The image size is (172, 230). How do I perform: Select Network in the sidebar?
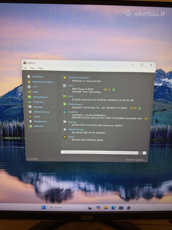(x=39, y=126)
